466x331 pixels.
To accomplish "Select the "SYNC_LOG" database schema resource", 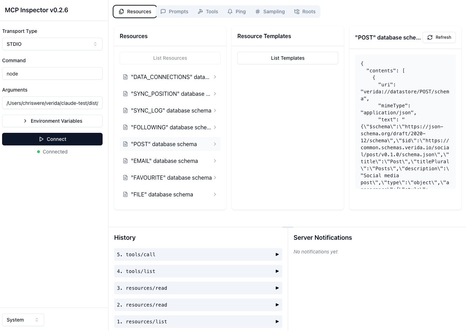I will coord(170,110).
